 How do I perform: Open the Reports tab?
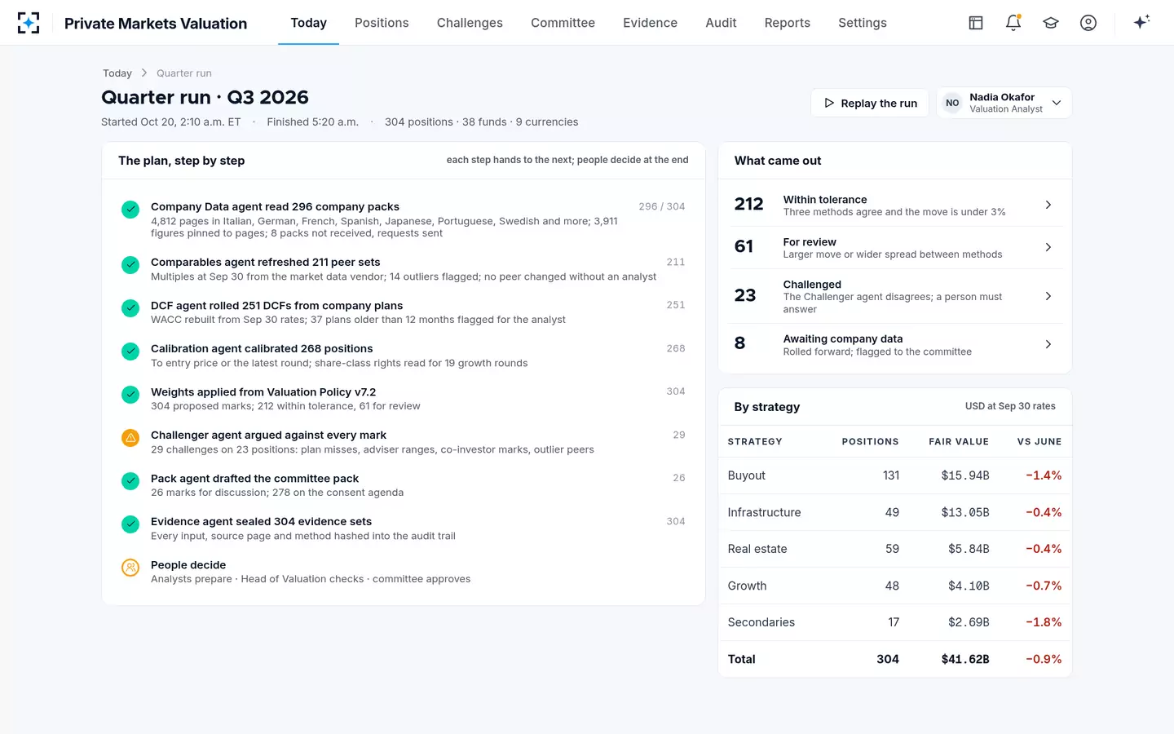(788, 23)
